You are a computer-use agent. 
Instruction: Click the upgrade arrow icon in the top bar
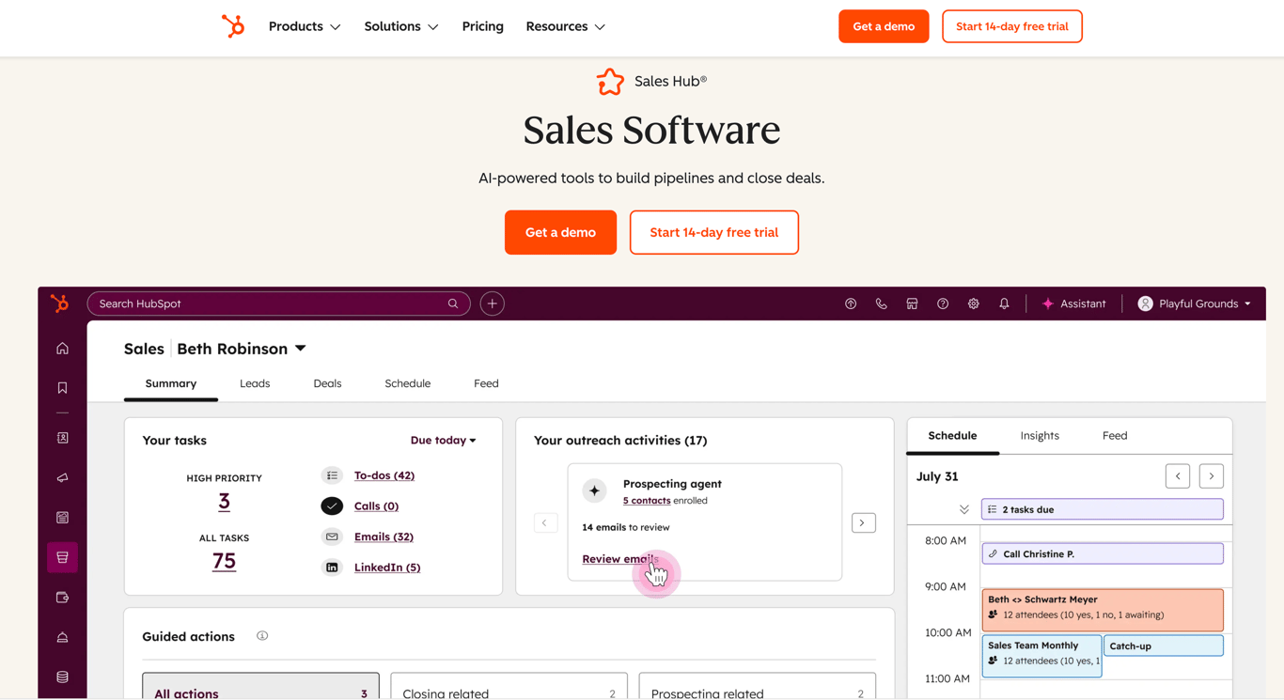point(851,303)
